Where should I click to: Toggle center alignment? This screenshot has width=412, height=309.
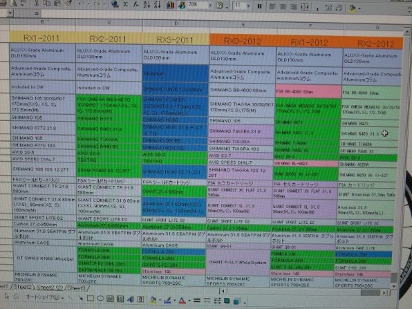click(x=283, y=7)
